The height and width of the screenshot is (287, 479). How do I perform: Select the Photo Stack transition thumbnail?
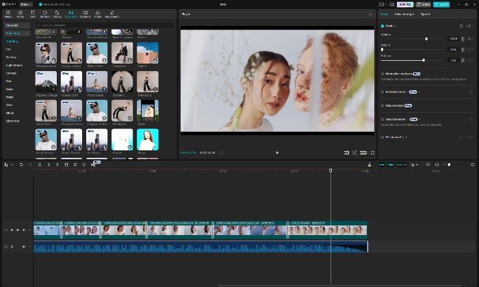pyautogui.click(x=97, y=82)
